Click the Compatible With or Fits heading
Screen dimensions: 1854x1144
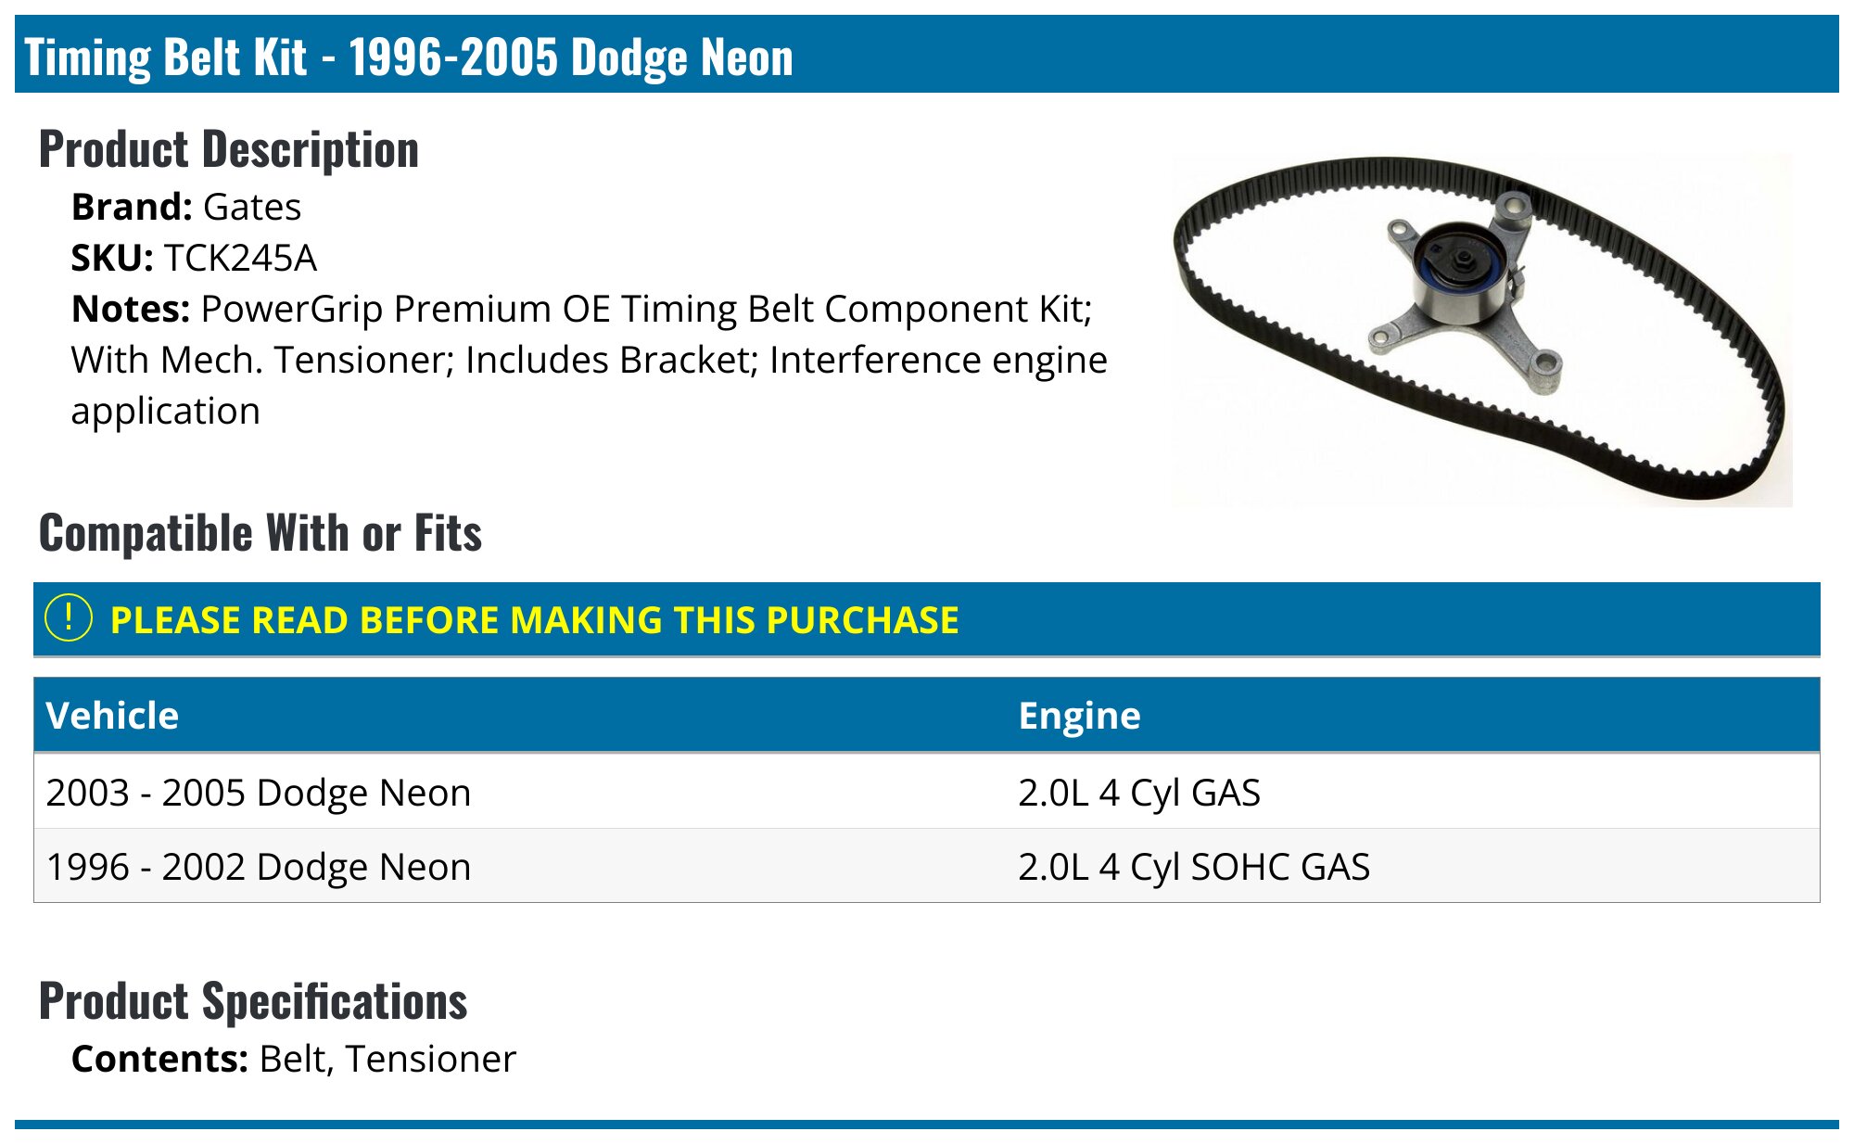point(260,533)
